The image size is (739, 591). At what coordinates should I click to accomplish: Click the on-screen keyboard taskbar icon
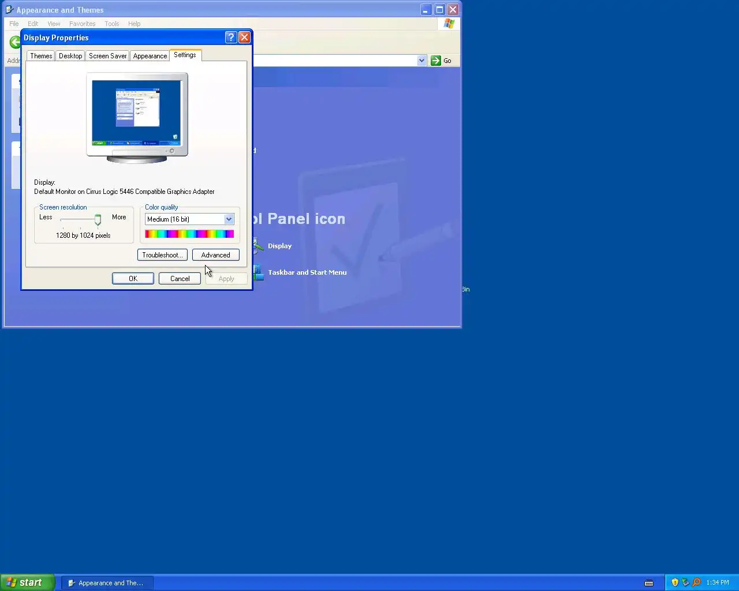[x=649, y=583]
